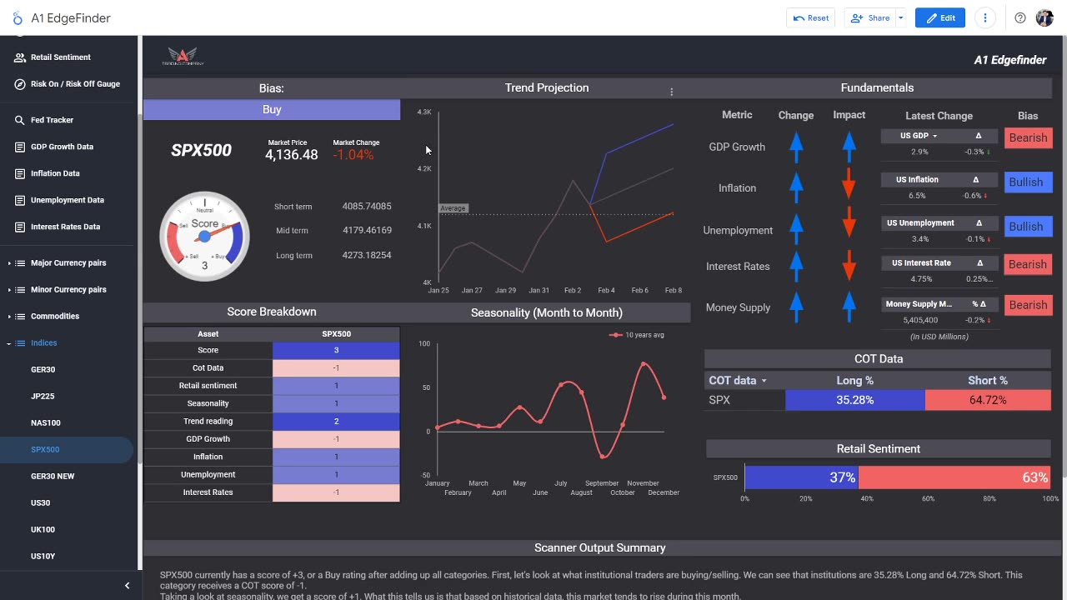Expand Commodities section

pyautogui.click(x=10, y=317)
